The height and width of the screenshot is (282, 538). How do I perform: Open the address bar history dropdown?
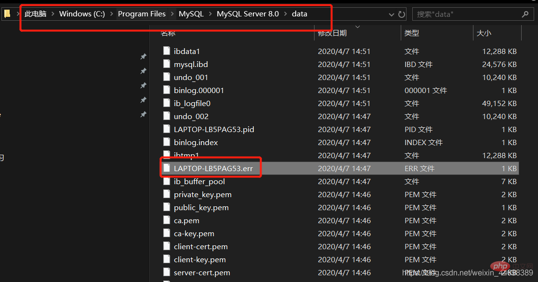pyautogui.click(x=391, y=14)
